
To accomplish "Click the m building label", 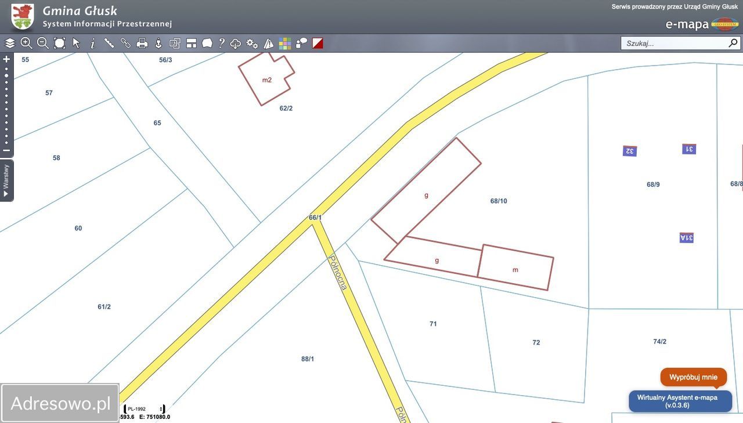I will click(x=515, y=270).
